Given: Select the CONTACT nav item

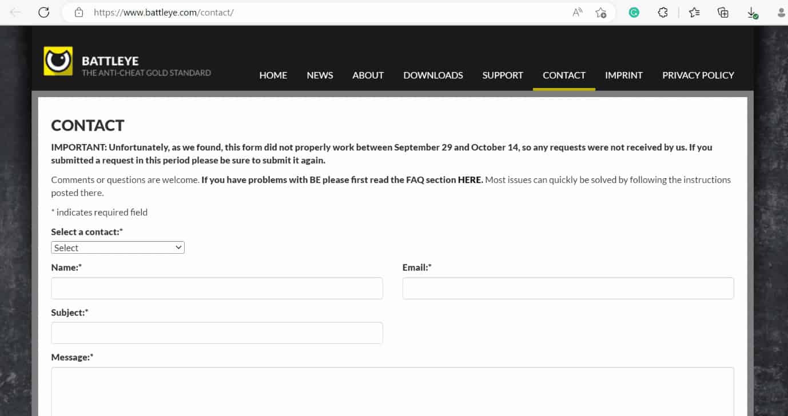Looking at the screenshot, I should coord(564,75).
